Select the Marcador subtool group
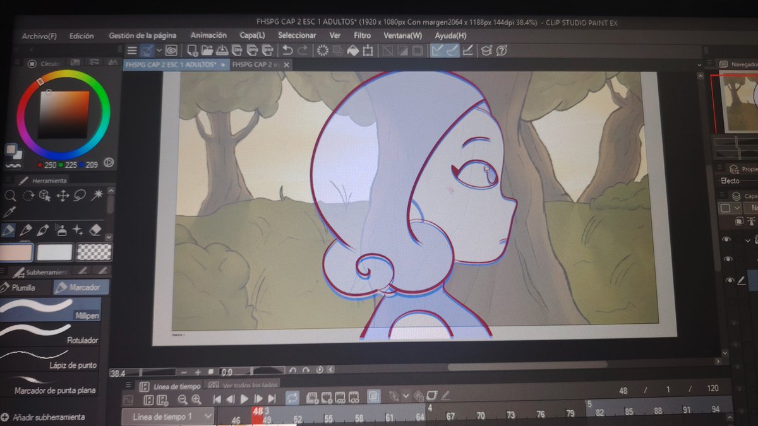758x426 pixels. (x=80, y=288)
